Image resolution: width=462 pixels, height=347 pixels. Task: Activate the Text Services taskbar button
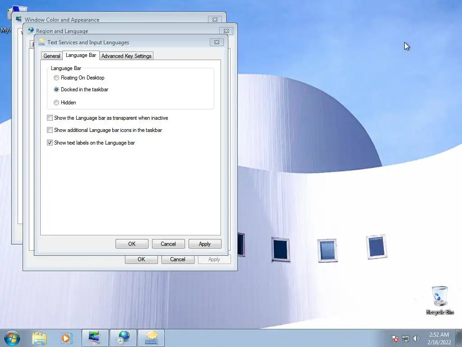151,338
